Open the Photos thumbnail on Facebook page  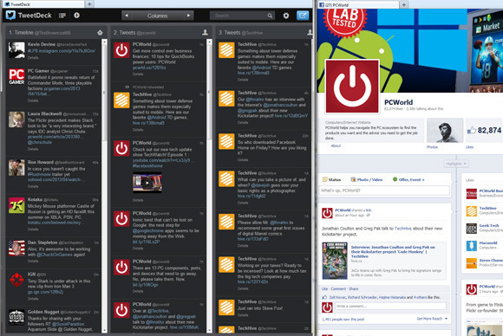[445, 130]
